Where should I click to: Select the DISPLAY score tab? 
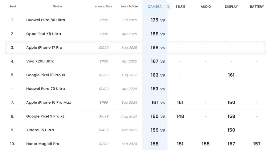coord(231,7)
